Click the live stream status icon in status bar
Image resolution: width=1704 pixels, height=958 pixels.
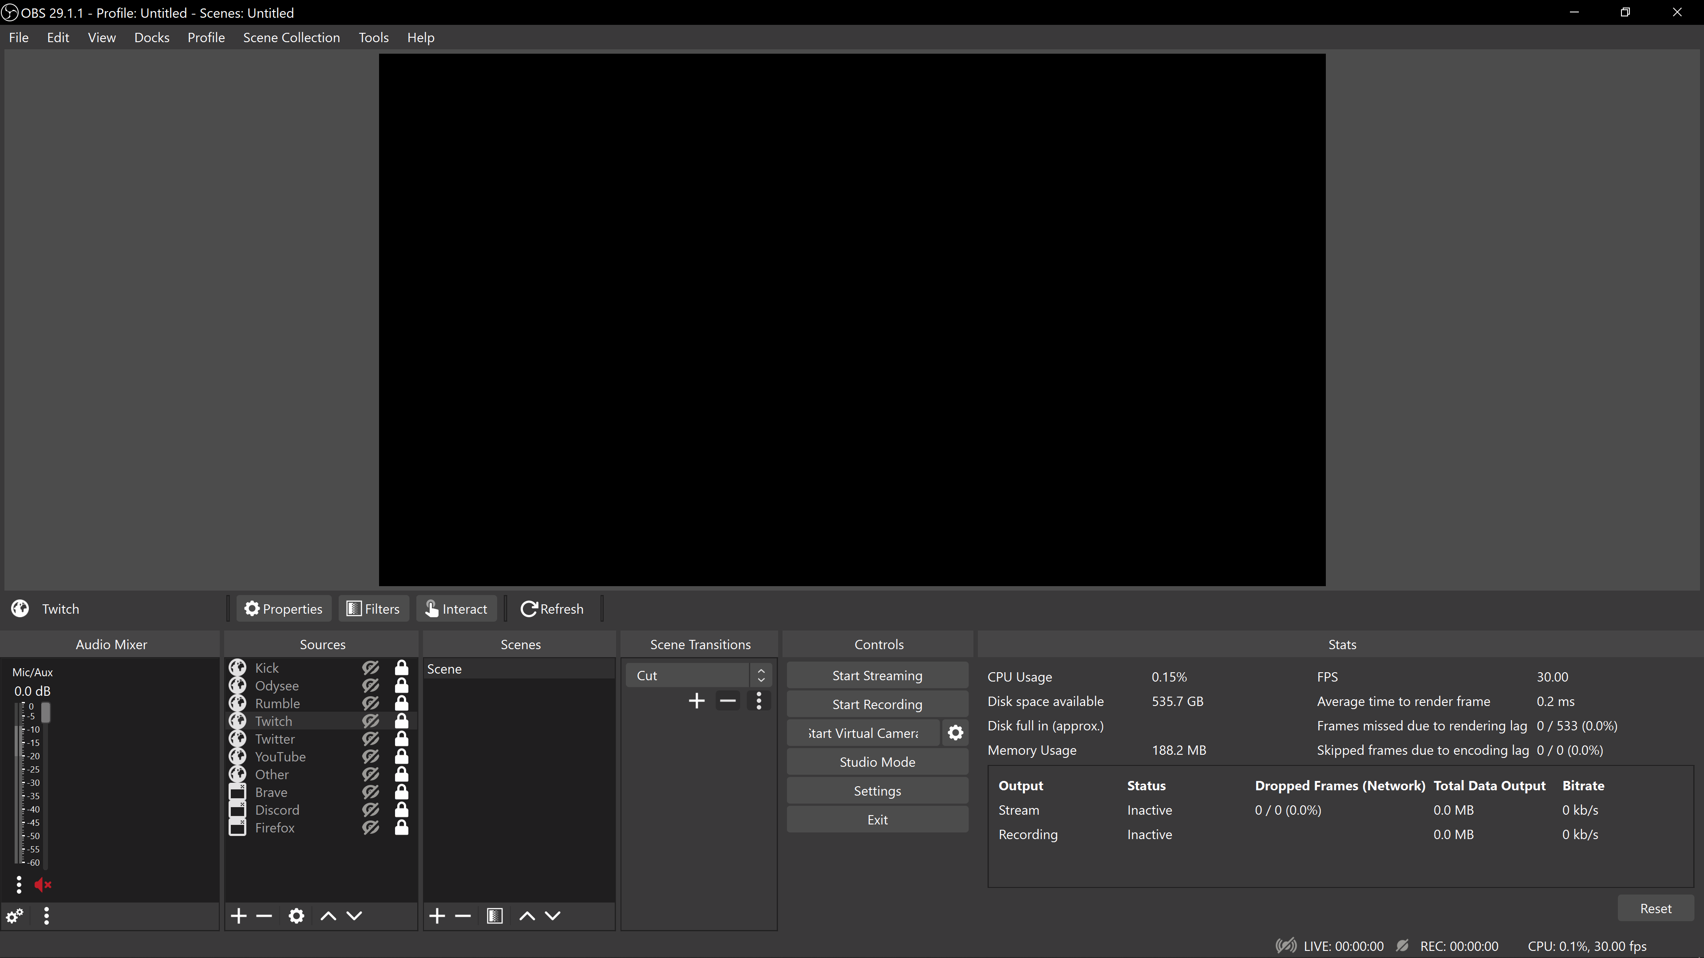(1286, 946)
